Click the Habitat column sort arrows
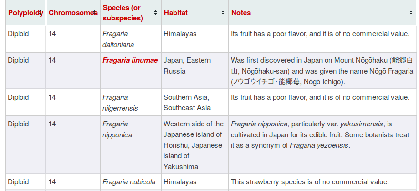 [223, 13]
